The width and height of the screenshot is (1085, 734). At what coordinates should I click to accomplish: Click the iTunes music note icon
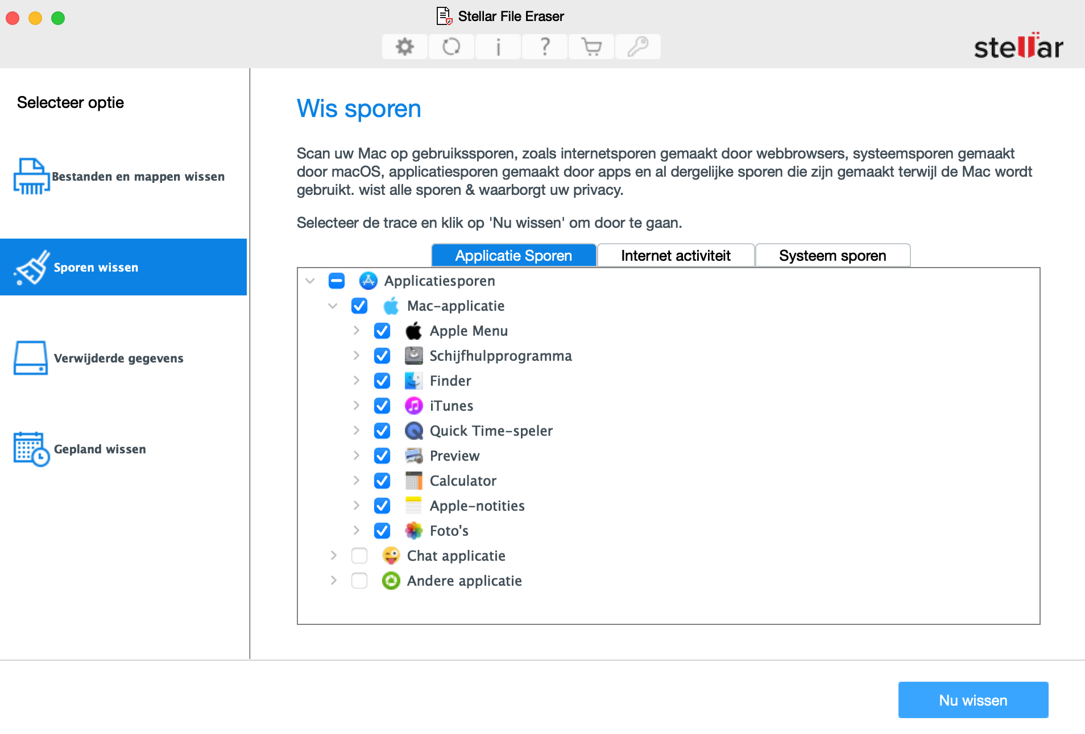pos(414,406)
